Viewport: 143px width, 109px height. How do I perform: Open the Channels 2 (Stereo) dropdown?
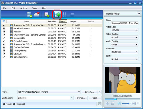tap(125, 52)
